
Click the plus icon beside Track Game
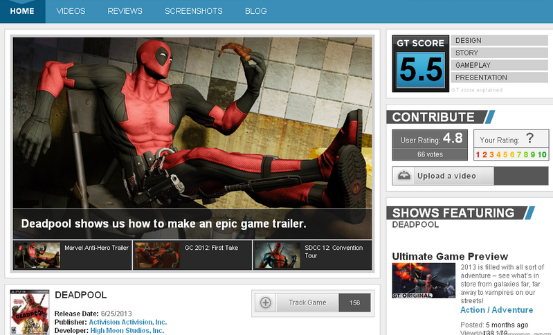pyautogui.click(x=265, y=302)
